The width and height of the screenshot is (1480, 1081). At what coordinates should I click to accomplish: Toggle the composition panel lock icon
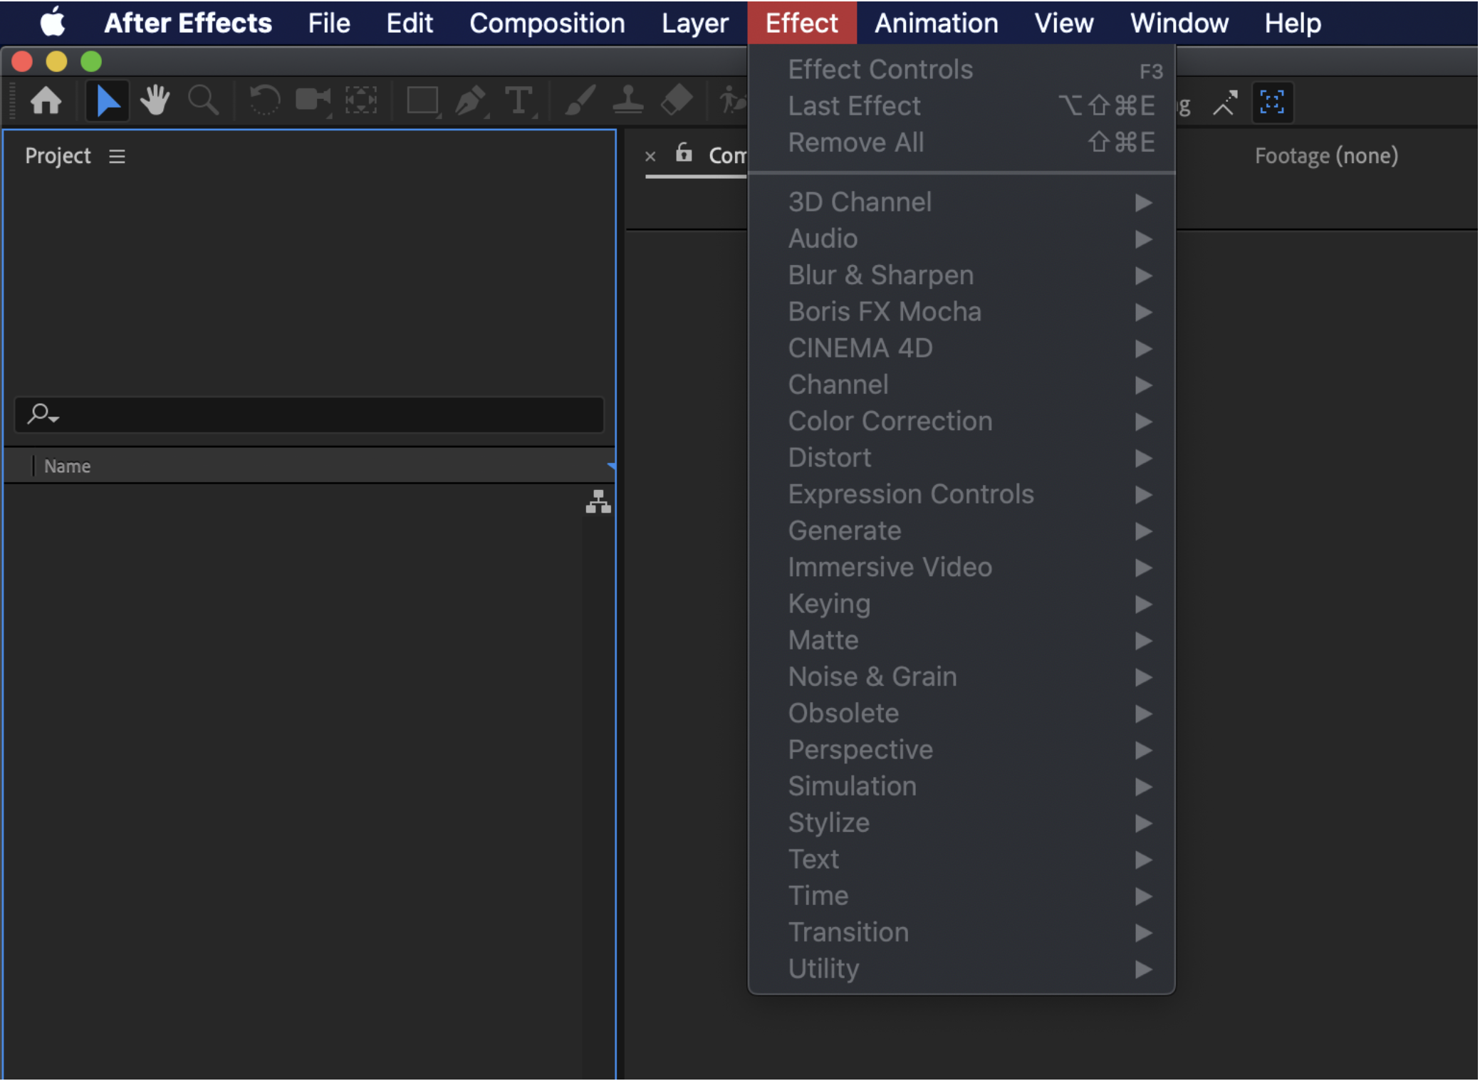(684, 152)
